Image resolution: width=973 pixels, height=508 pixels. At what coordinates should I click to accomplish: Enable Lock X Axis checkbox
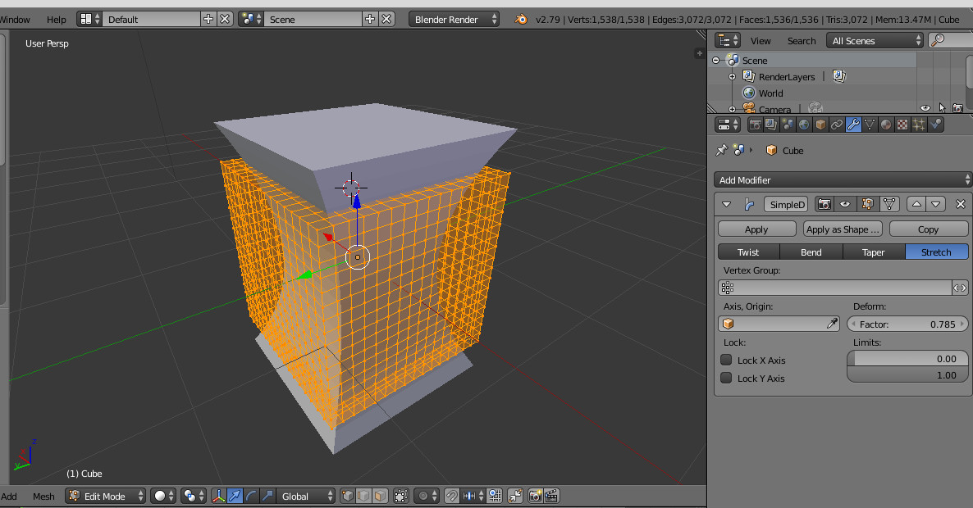point(726,360)
